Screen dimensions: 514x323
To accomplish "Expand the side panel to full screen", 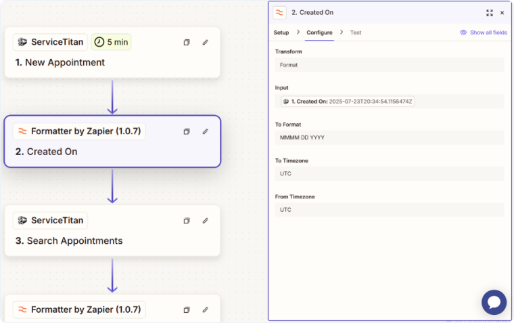I will [x=490, y=13].
